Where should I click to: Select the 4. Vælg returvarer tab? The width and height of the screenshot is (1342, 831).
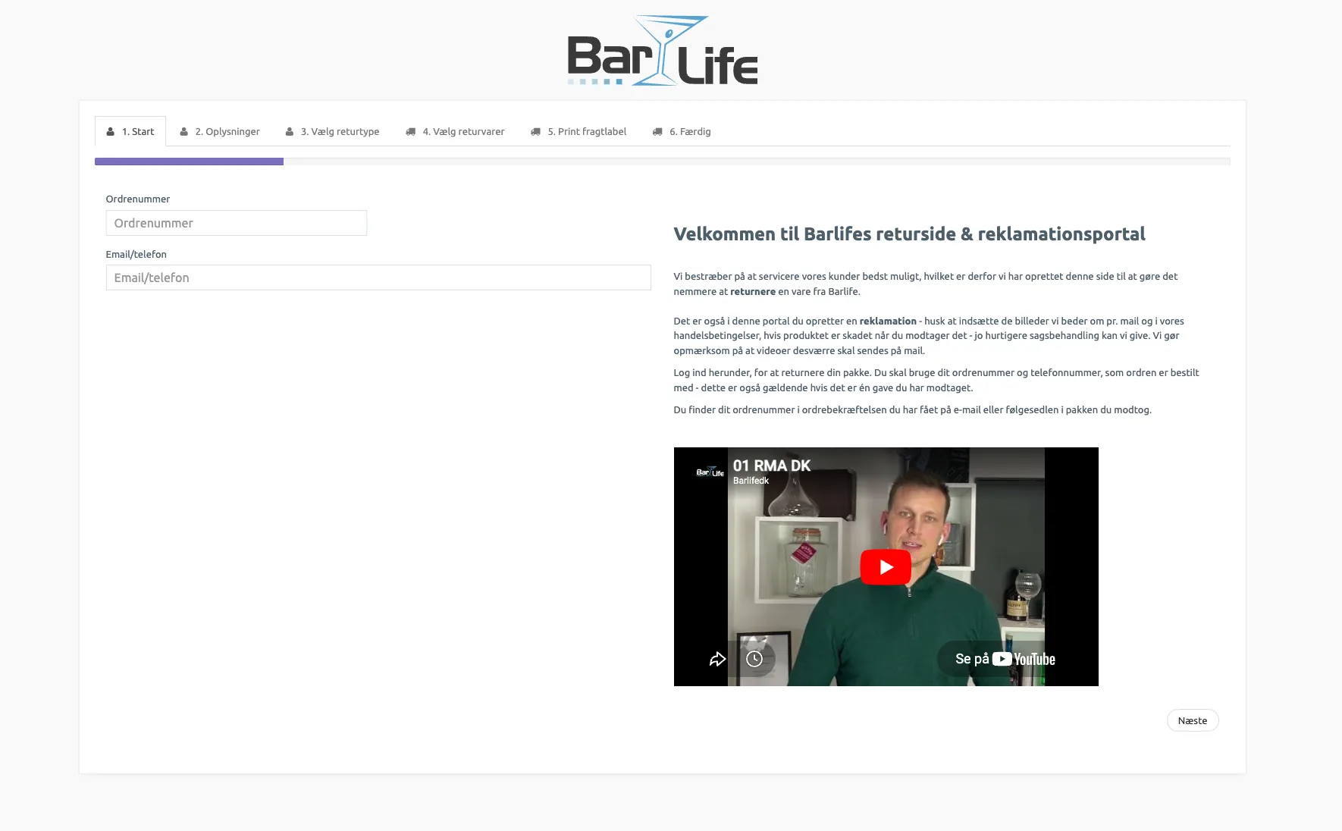[x=455, y=131]
